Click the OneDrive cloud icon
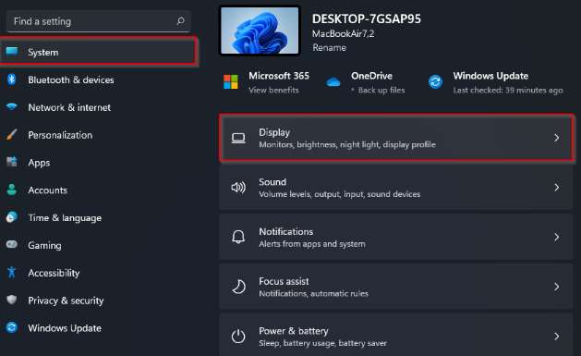Viewport: 581px width, 356px height. pos(333,82)
